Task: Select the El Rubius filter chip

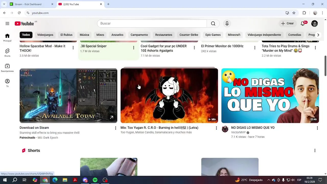Action: (x=66, y=35)
